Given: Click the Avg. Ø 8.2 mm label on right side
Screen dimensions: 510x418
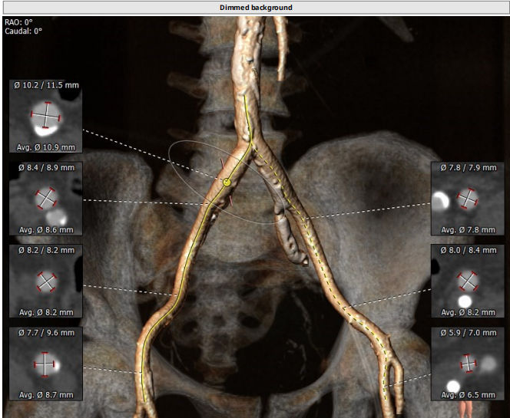Looking at the screenshot, I should pos(467,312).
